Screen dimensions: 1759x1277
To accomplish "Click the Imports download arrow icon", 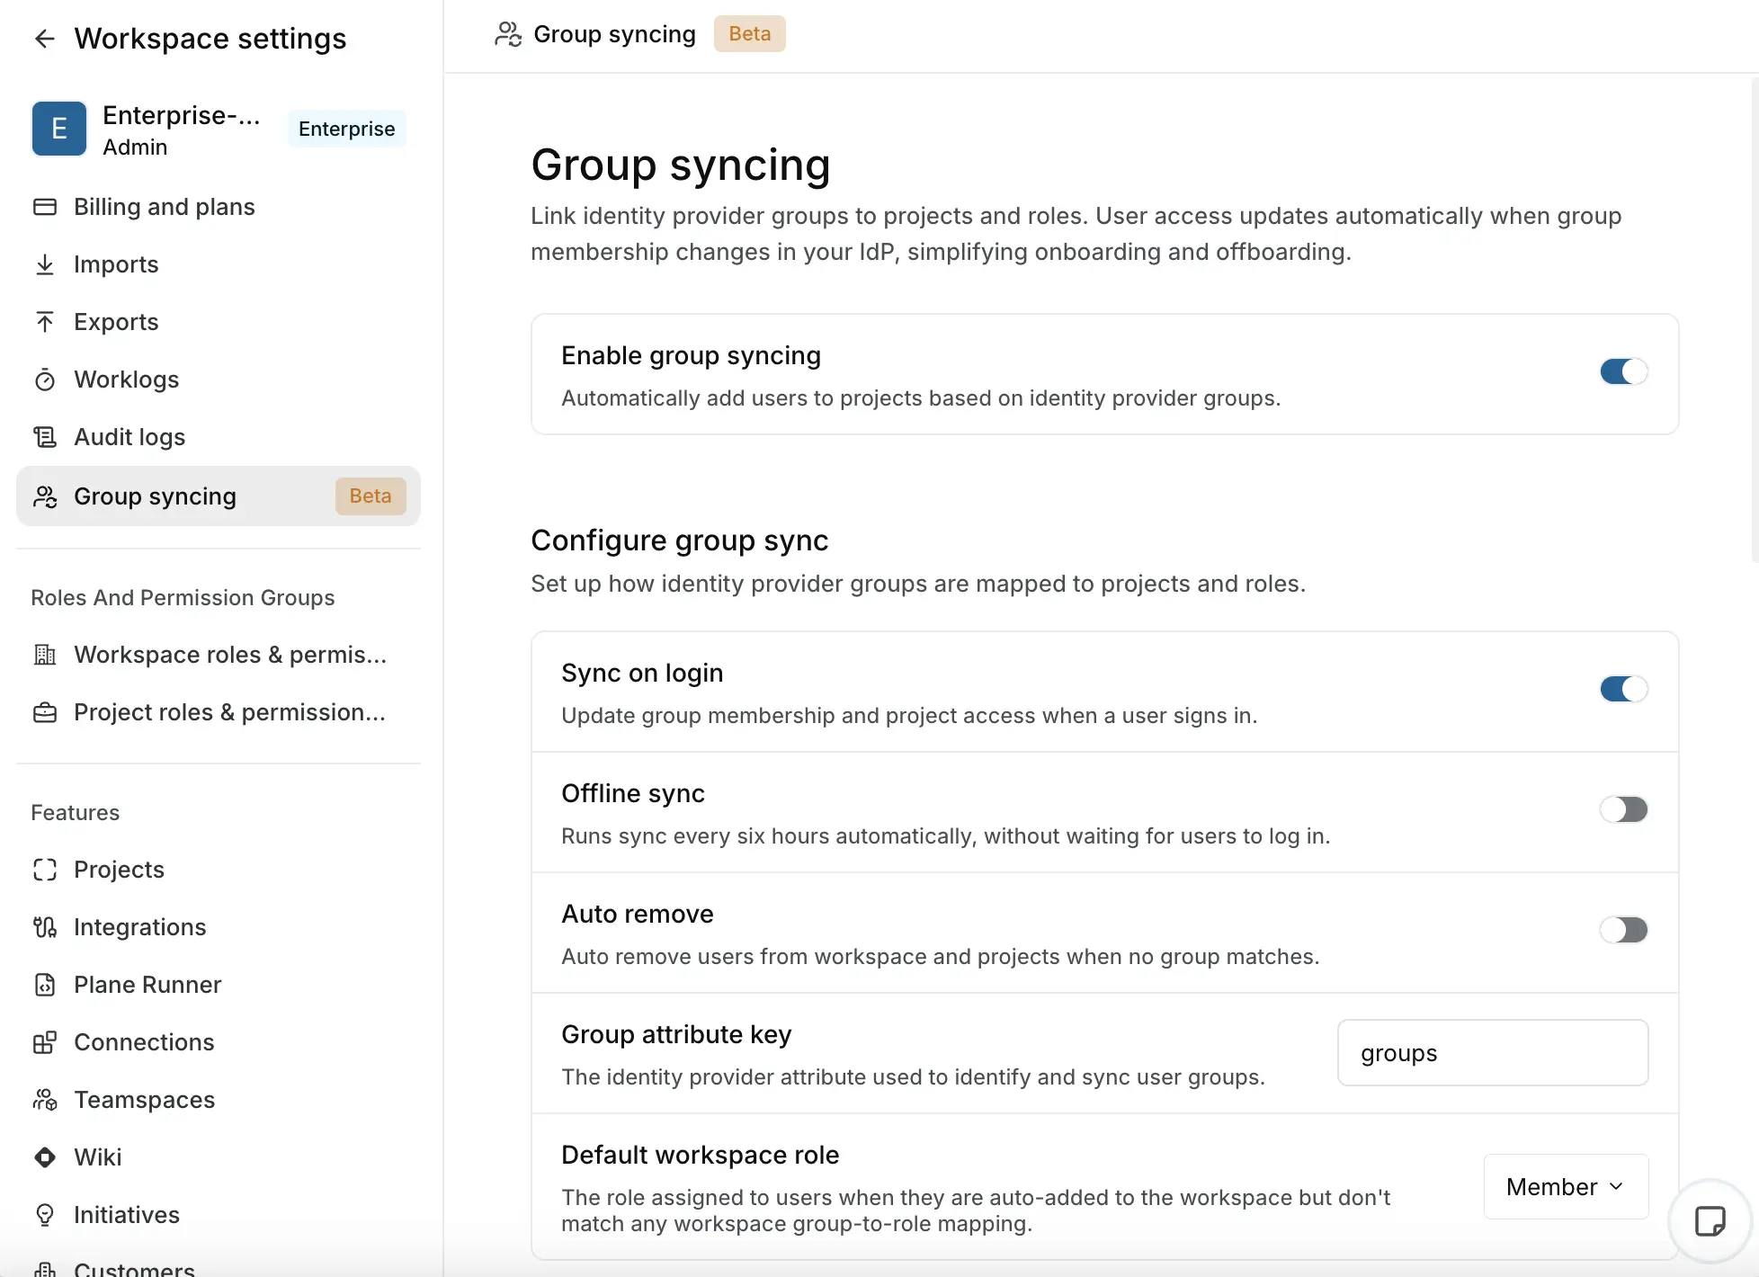I will (x=45, y=264).
